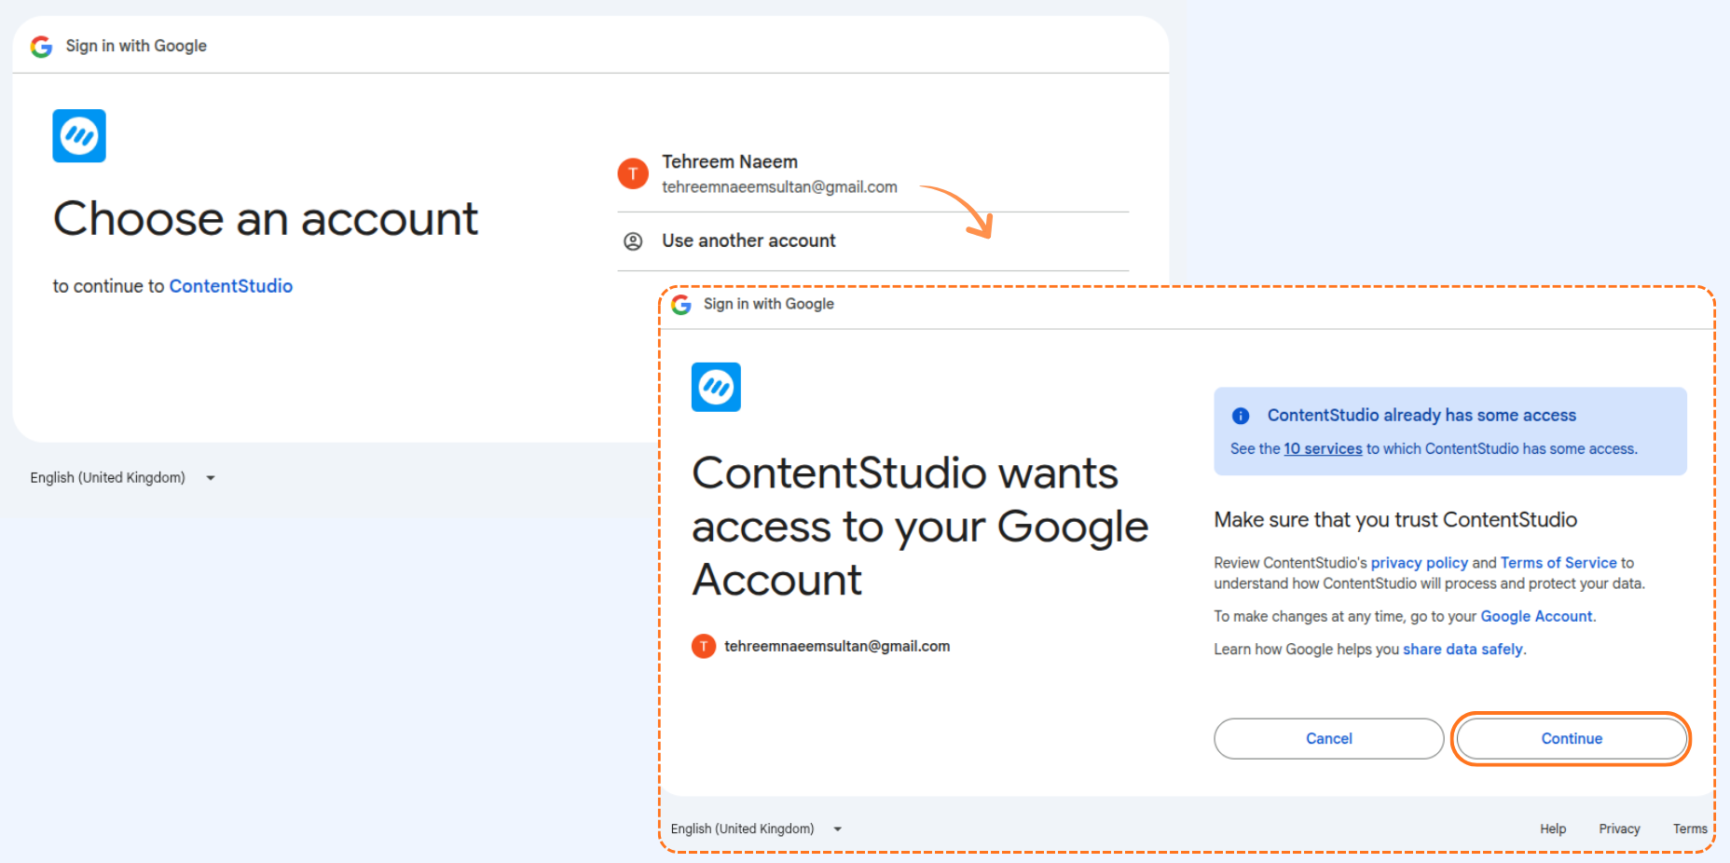Open Help in the consent dialog footer
The image size is (1730, 863).
[x=1553, y=829]
